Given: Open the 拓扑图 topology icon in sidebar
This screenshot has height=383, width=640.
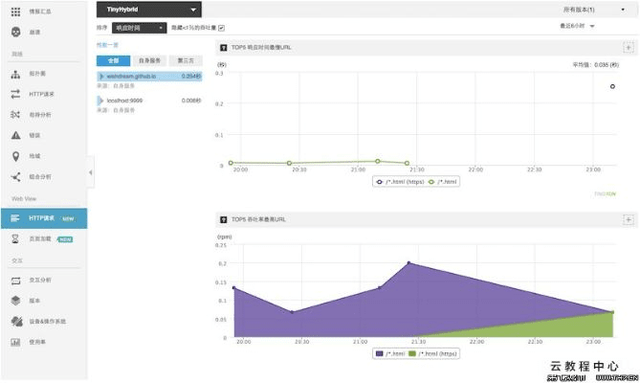Looking at the screenshot, I should pos(15,73).
